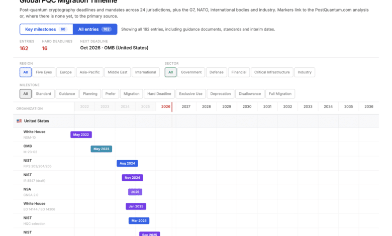Viewport: 392px width, 236px height.
Task: Filter milestones by Migration
Action: tap(132, 94)
